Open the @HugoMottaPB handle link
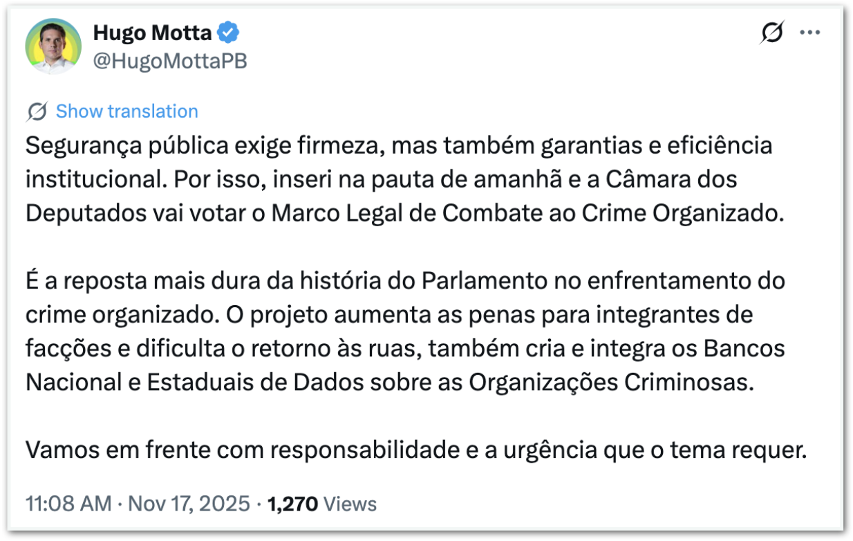Viewport: 853px width, 541px height. point(169,62)
